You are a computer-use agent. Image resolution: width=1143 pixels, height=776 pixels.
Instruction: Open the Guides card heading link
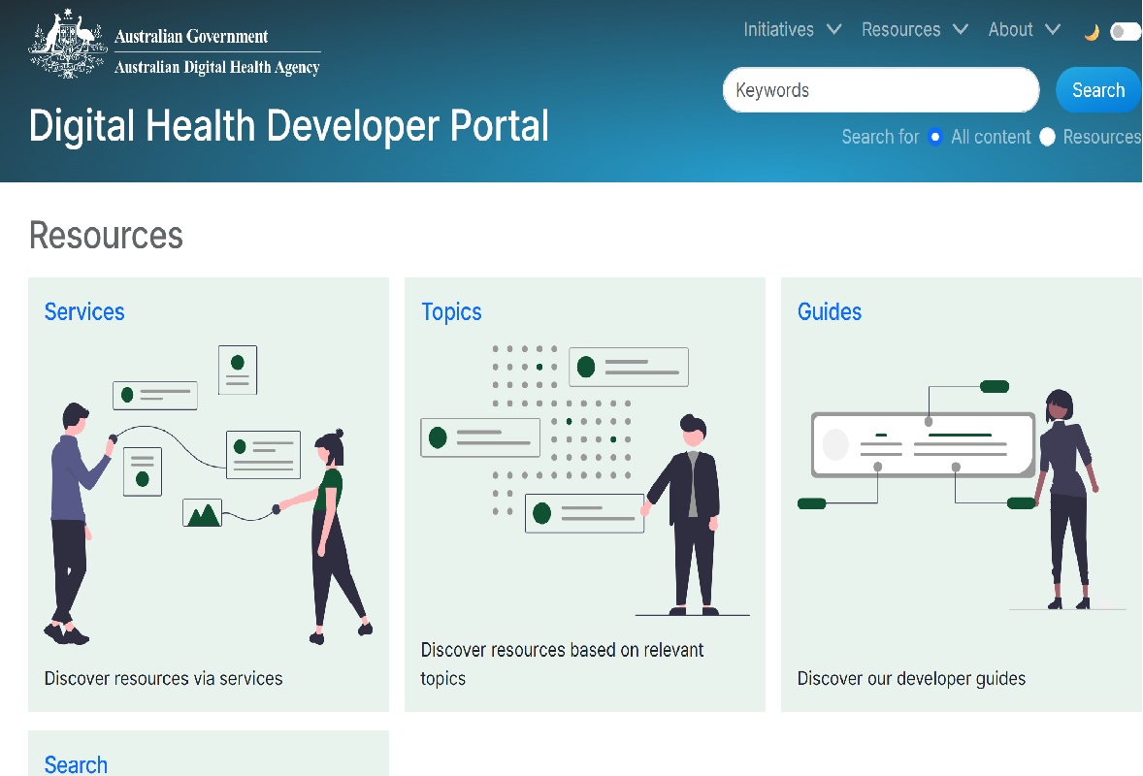830,311
